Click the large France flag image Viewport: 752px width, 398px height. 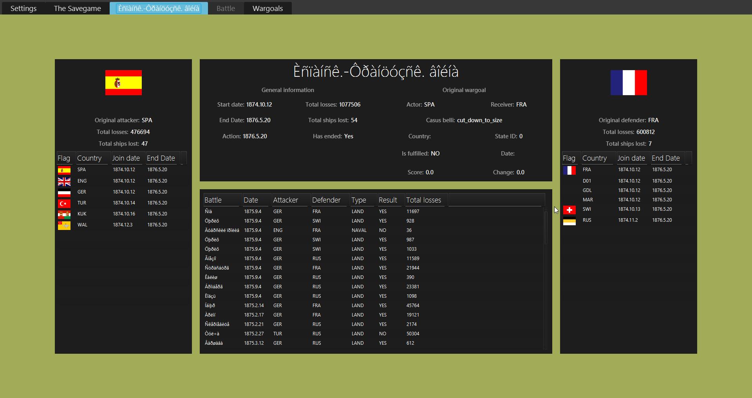[629, 83]
